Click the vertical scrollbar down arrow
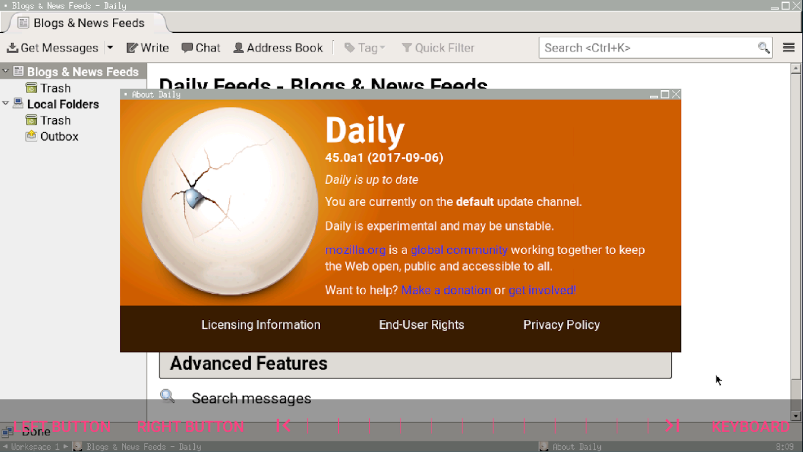 coord(796,416)
